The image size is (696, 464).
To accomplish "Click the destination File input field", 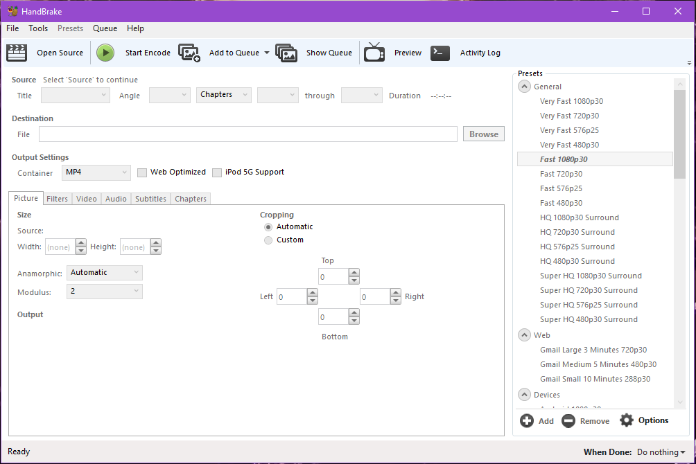I will click(247, 134).
